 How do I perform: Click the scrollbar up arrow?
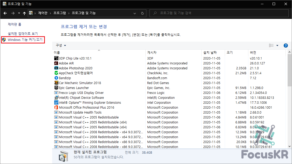pyautogui.click(x=290, y=52)
